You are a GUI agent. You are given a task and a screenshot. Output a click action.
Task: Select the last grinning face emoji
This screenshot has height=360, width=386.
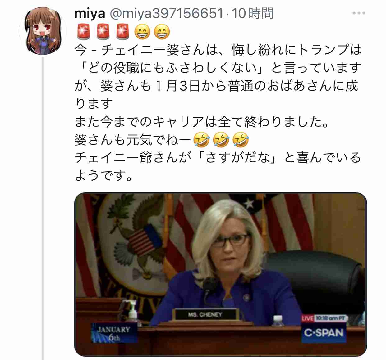pyautogui.click(x=162, y=32)
